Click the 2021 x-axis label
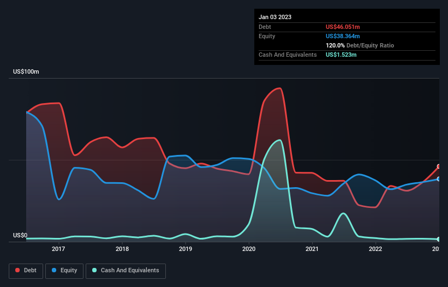This screenshot has width=448, height=287. coord(312,249)
